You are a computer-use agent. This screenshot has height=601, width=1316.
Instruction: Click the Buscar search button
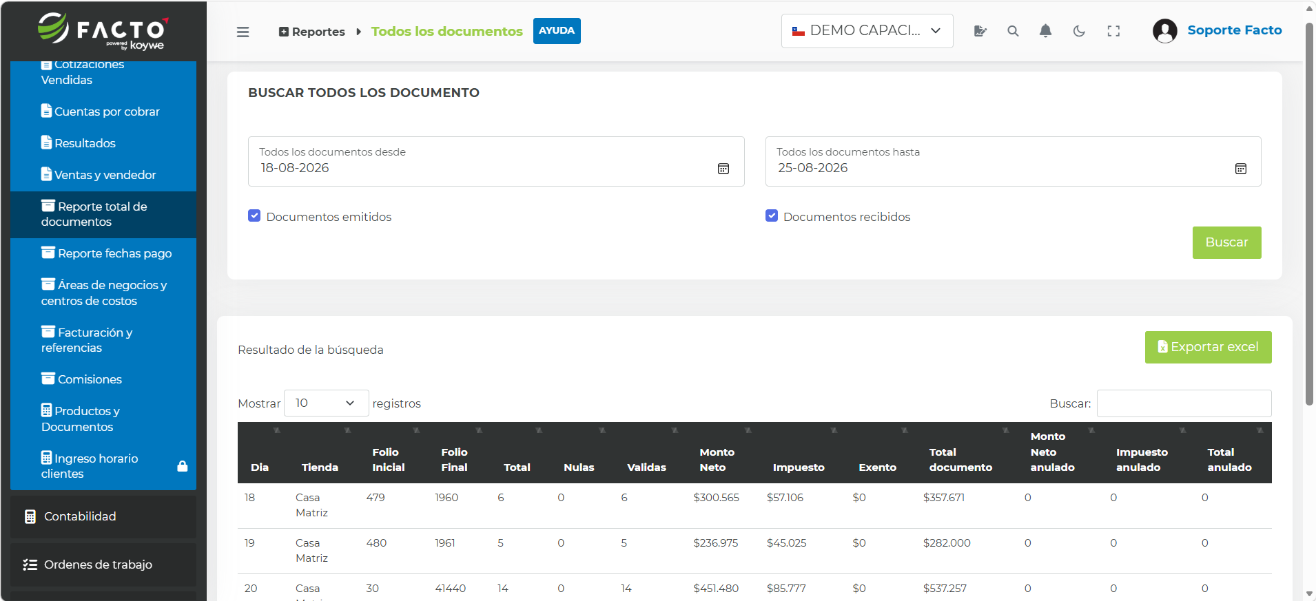coord(1226,242)
